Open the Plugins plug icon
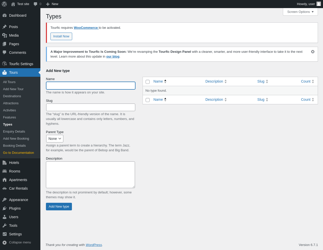The height and width of the screenshot is (250, 323). tap(5, 208)
